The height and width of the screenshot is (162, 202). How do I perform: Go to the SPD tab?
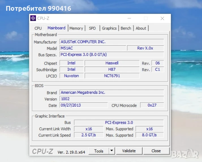(92, 28)
